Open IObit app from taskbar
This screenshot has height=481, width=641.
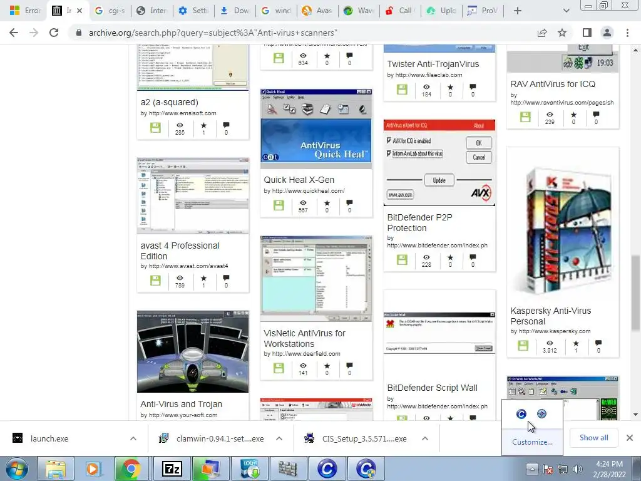(x=249, y=468)
